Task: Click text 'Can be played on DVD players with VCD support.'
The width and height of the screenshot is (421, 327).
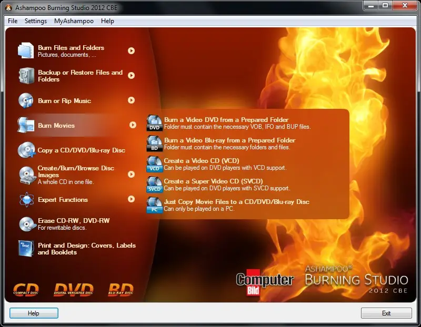Action: pos(225,168)
